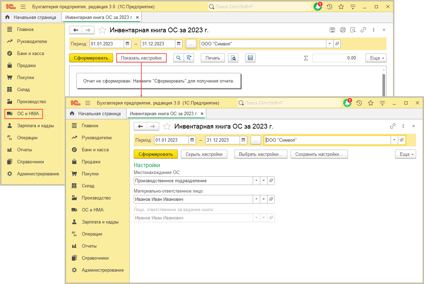Click find next button in back window

click(189, 58)
